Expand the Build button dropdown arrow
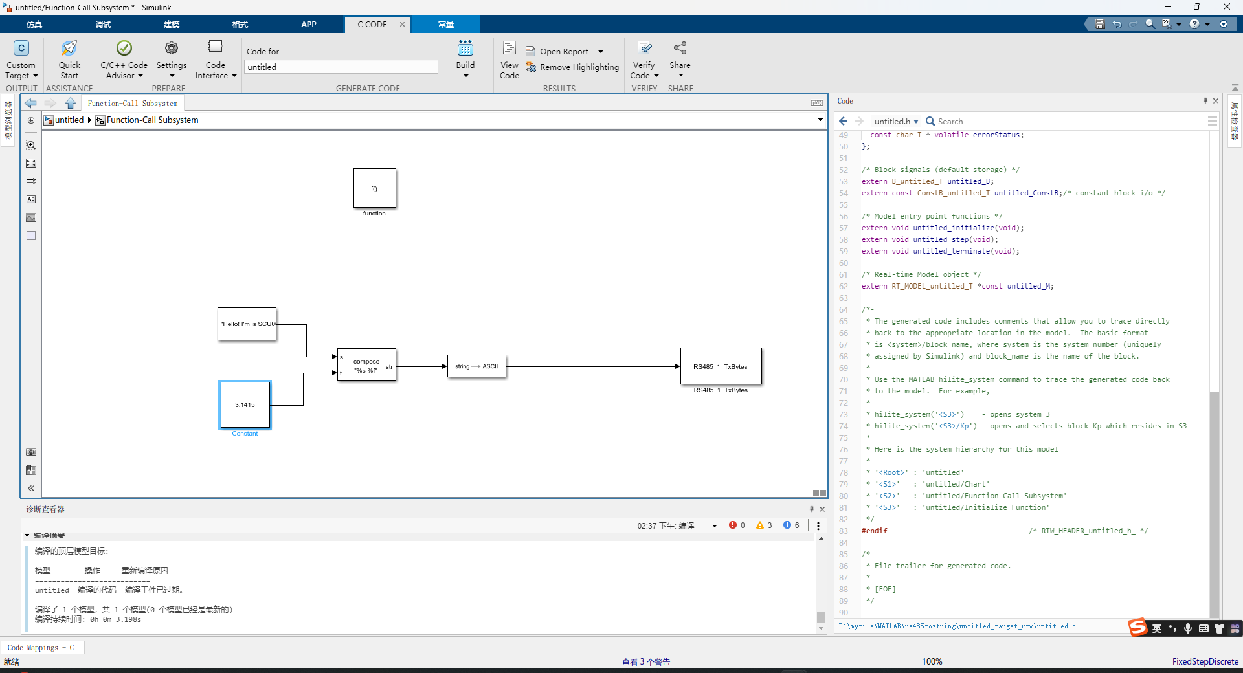Viewport: 1243px width, 673px height. tap(465, 76)
